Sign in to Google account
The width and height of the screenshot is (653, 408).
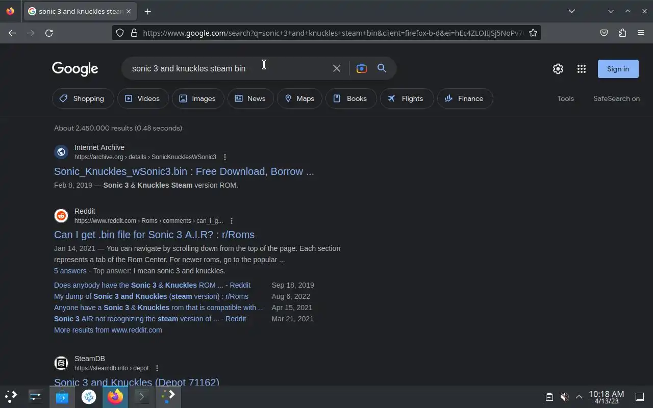(618, 69)
